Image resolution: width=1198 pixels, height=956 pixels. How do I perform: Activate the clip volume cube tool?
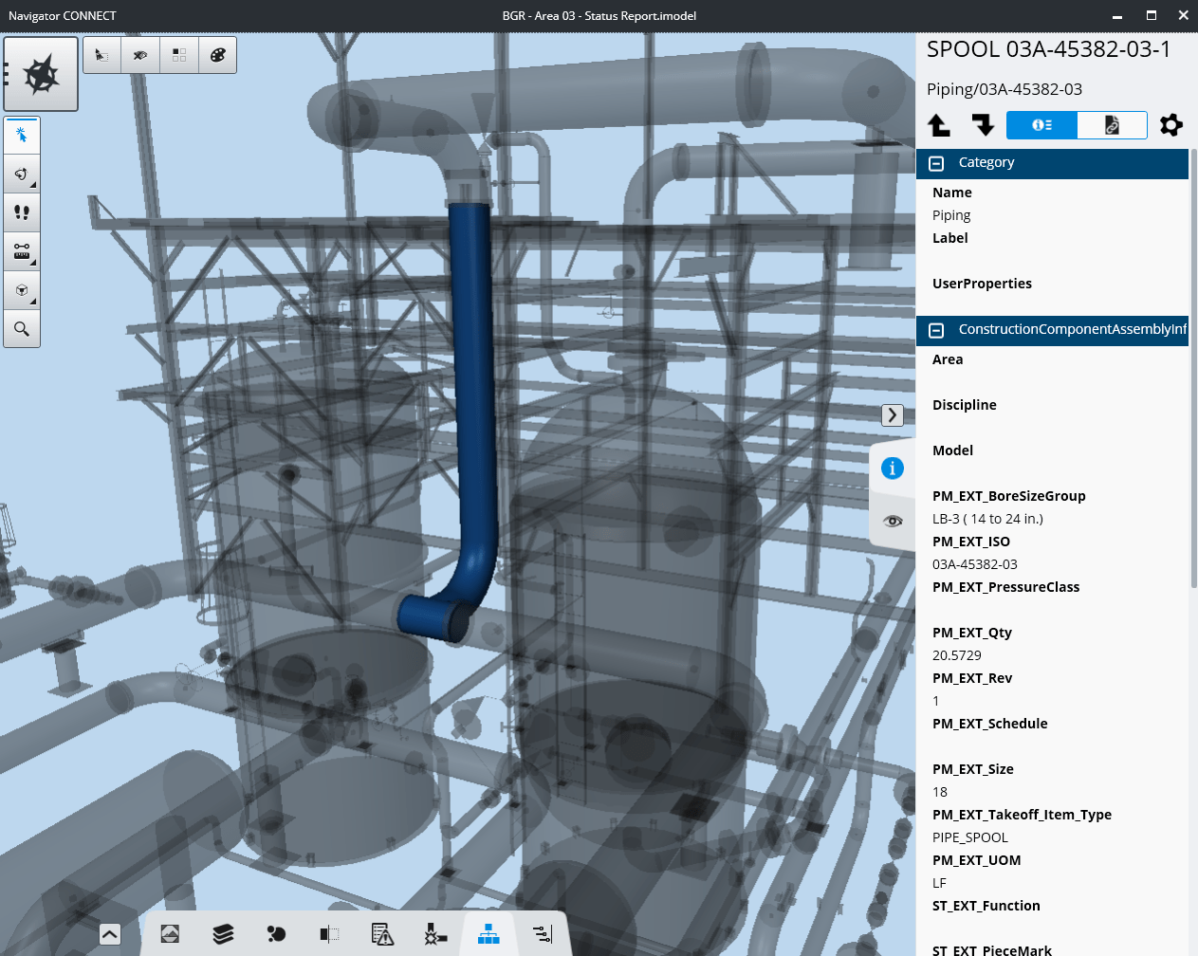pyautogui.click(x=22, y=289)
